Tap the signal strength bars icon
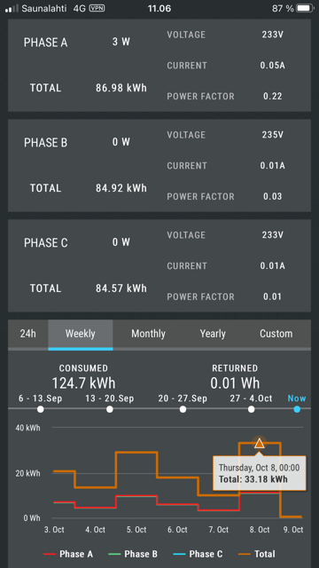Screen dimensions: 319x568 tap(12, 8)
